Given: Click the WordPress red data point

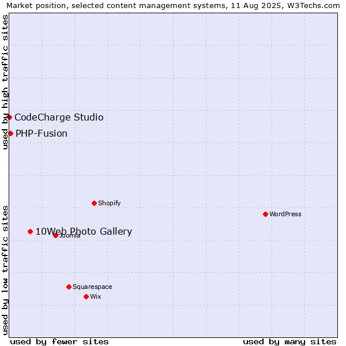Looking at the screenshot, I should click(265, 214).
